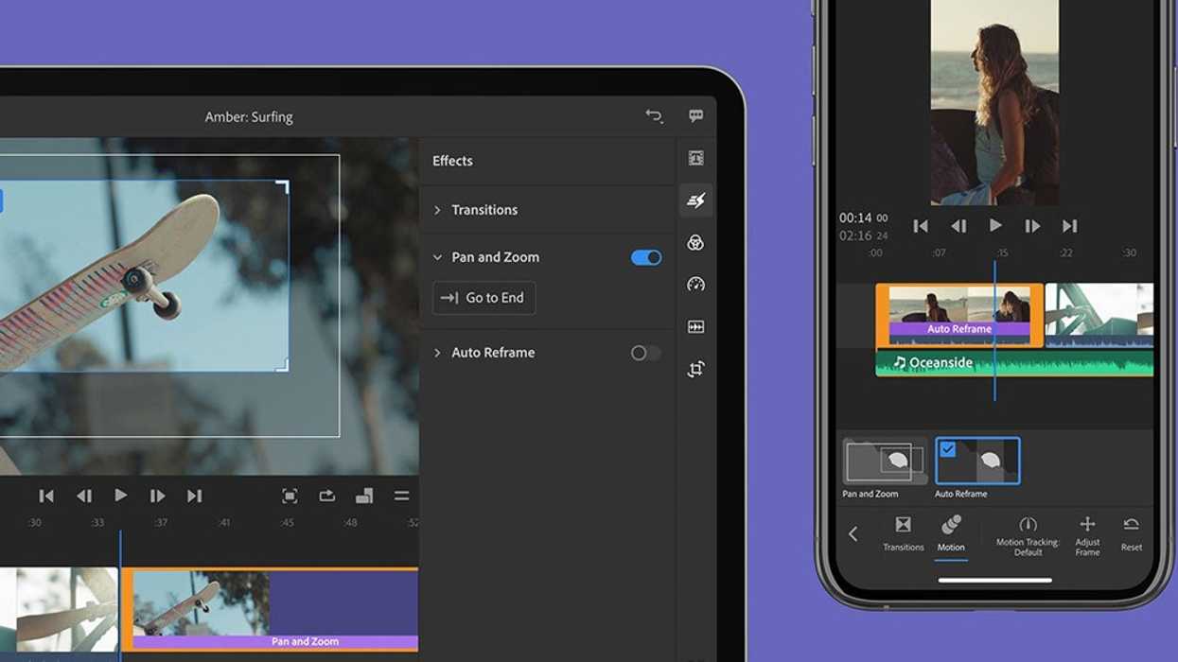Viewport: 1178px width, 662px height.
Task: Click the 00:14 timecode on phone
Action: coord(855,218)
